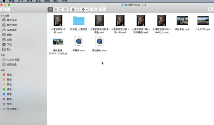Go forward with the right arrow button
Image resolution: width=214 pixels, height=125 pixels.
tap(8, 9)
